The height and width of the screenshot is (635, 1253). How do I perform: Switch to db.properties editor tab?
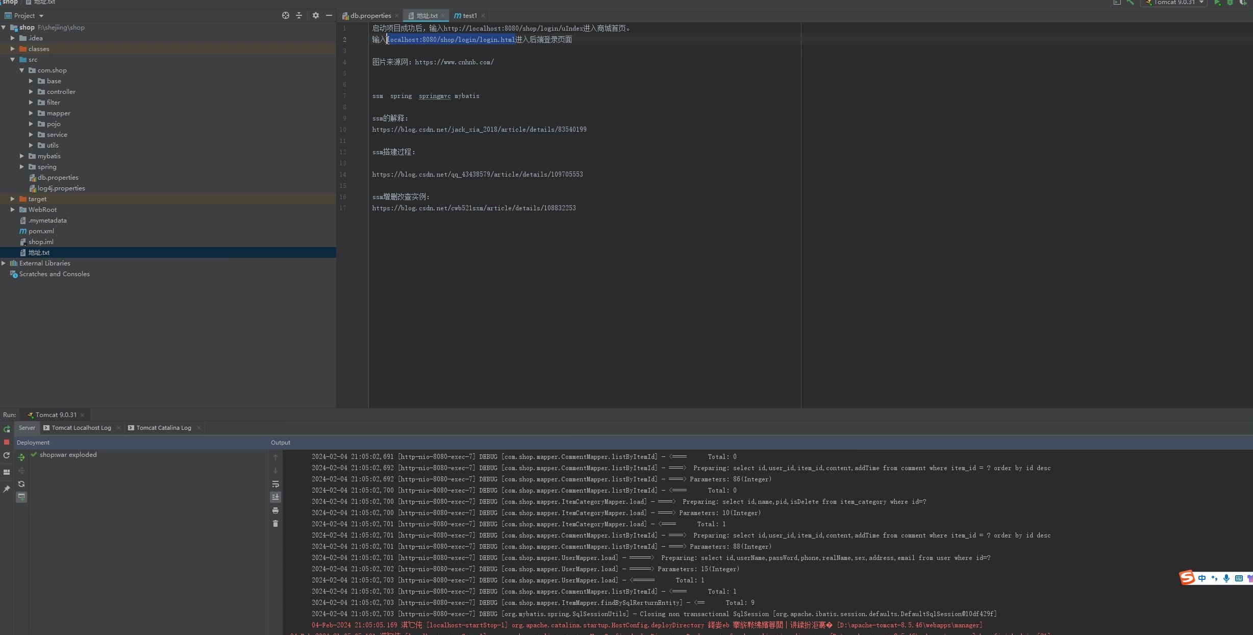[x=370, y=16]
